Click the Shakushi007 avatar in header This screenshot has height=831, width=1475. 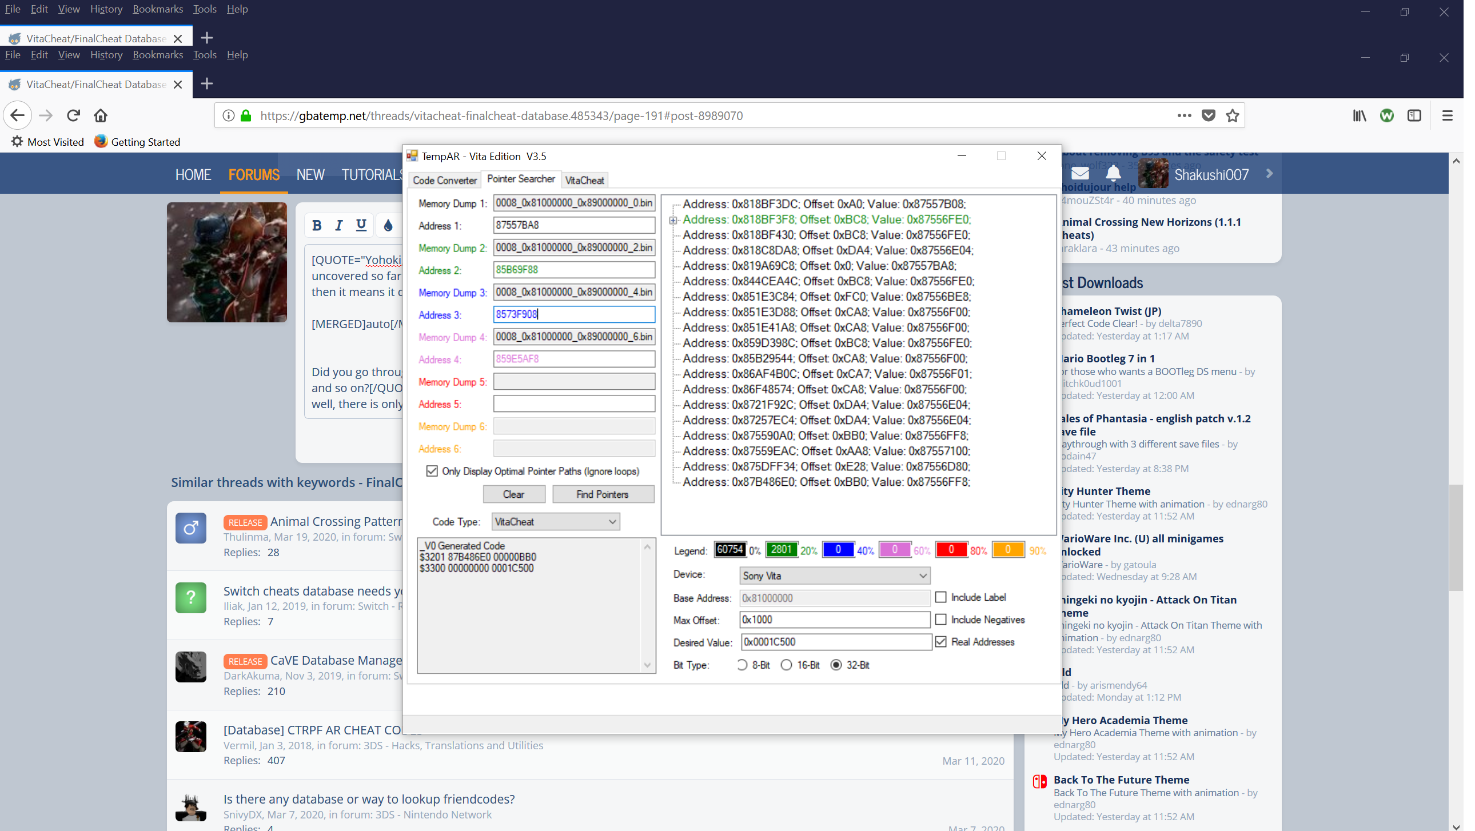coord(1153,173)
